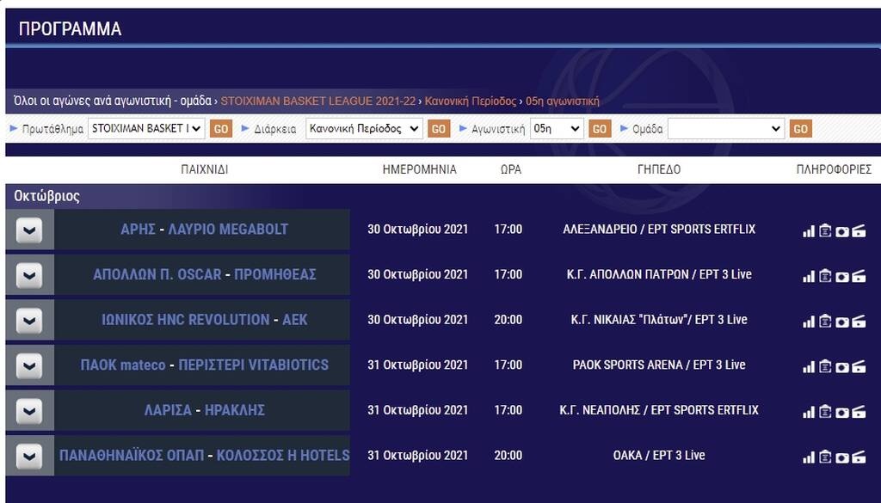The image size is (881, 503).
Task: Click venue text ΟΑΚΑ / ΕΡΤ 3 Live
Action: 659,456
